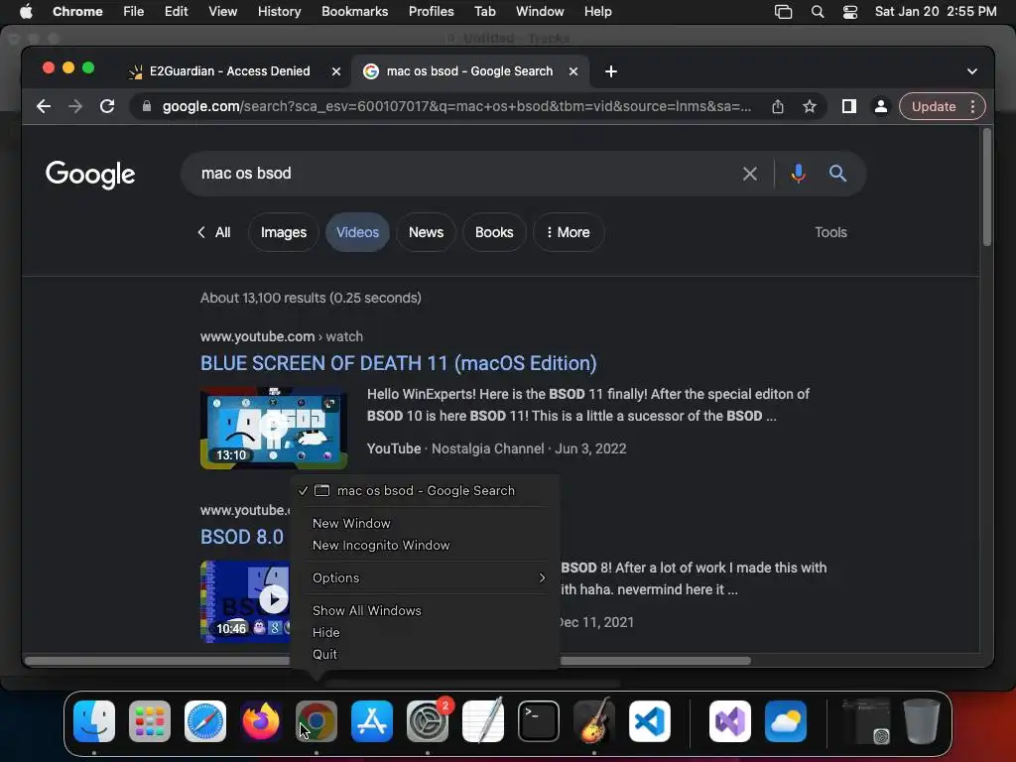Image resolution: width=1016 pixels, height=762 pixels.
Task: Play the 10:46 BSOD 8.0 thumbnail
Action: pos(246,602)
